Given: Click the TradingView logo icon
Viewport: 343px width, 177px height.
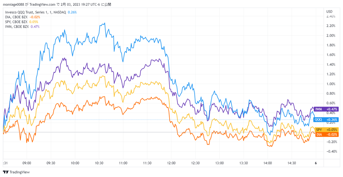Looking at the screenshot, I should point(5,172).
